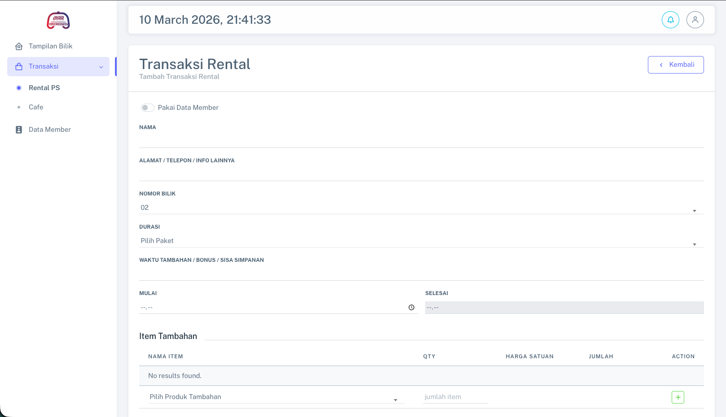Click the jumlah item input field
Viewport: 726px width, 417px height.
tap(455, 397)
